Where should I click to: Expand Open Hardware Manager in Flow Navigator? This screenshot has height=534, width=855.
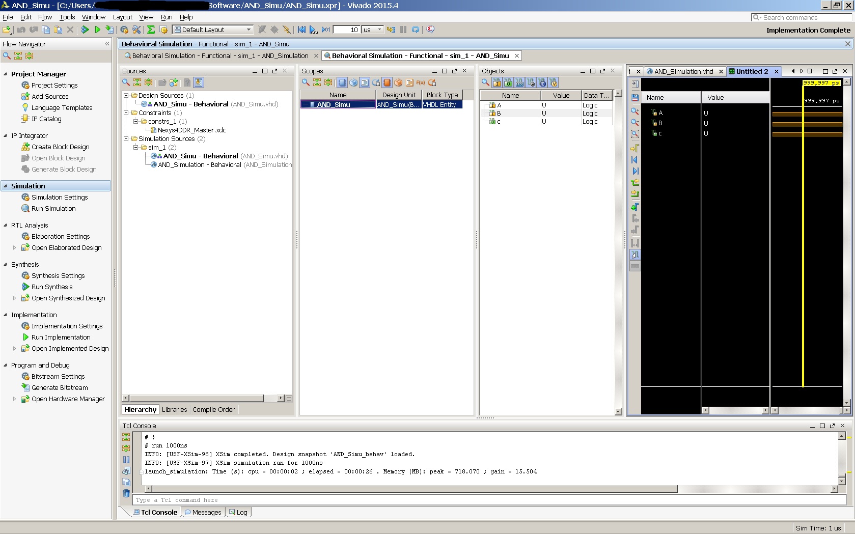tap(14, 399)
